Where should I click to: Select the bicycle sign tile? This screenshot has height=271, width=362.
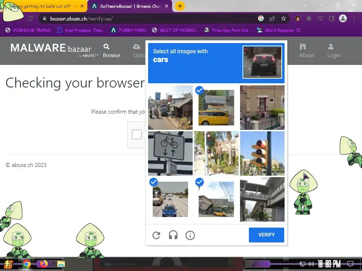170,153
